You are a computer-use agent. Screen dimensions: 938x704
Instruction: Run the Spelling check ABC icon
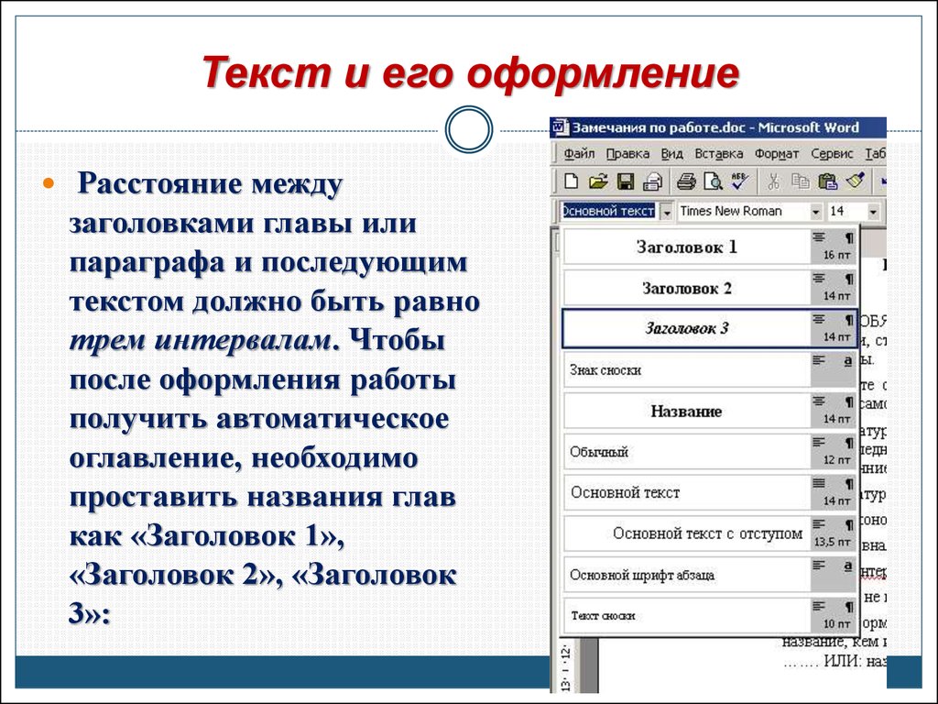click(x=740, y=181)
